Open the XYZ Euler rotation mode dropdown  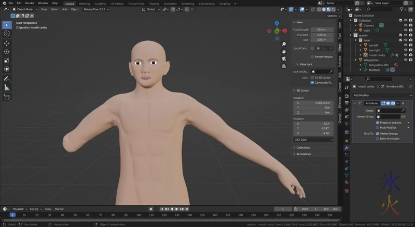(x=314, y=140)
